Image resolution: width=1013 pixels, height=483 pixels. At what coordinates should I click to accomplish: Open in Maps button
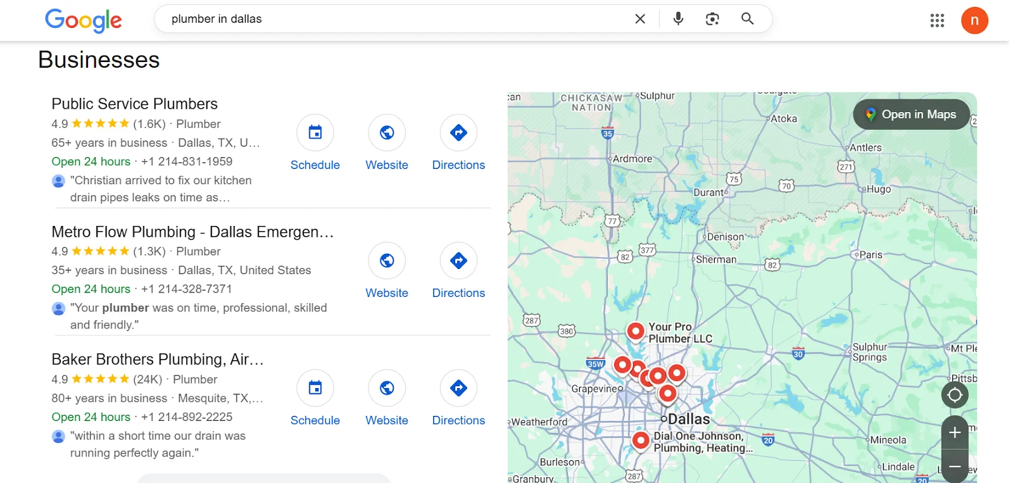tap(912, 115)
